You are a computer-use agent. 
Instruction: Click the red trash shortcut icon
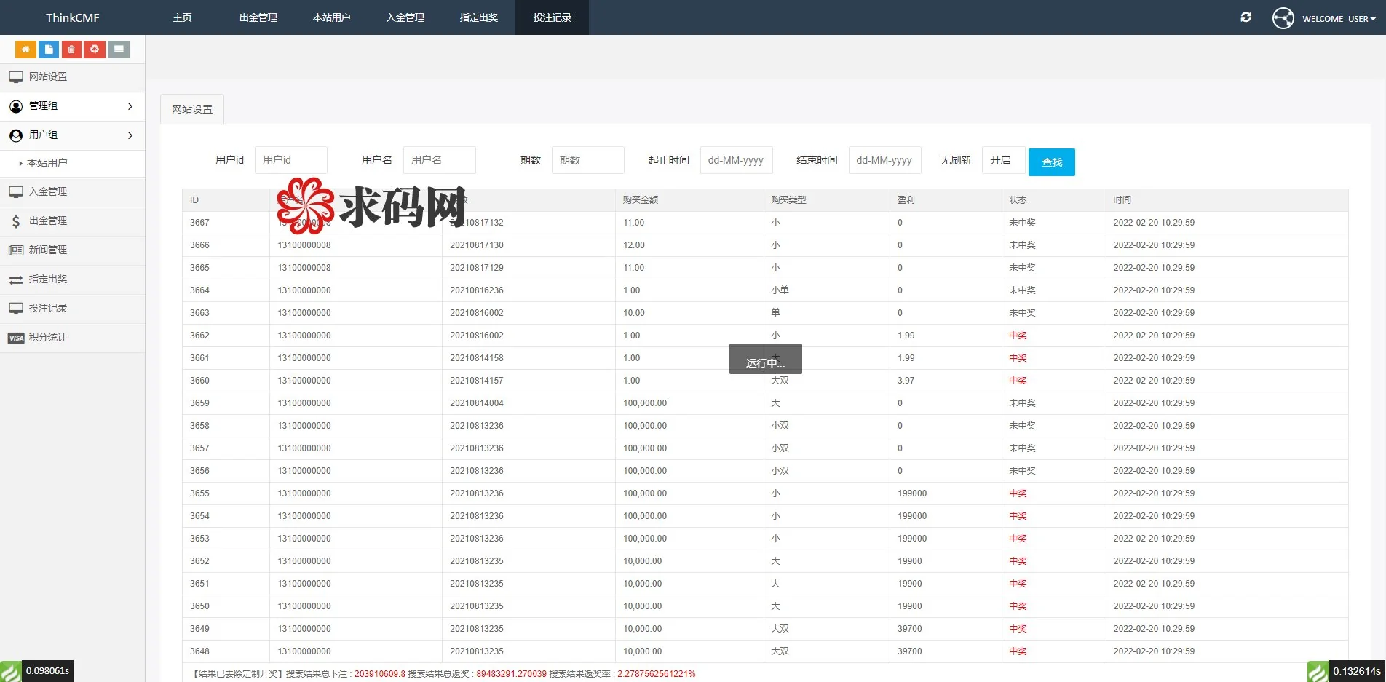[x=71, y=49]
